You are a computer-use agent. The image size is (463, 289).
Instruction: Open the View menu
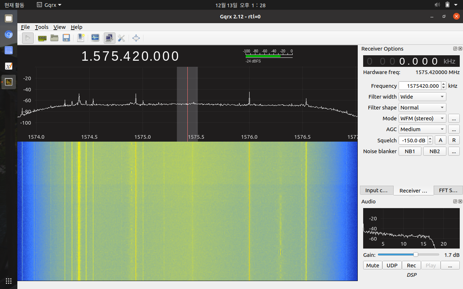[59, 27]
